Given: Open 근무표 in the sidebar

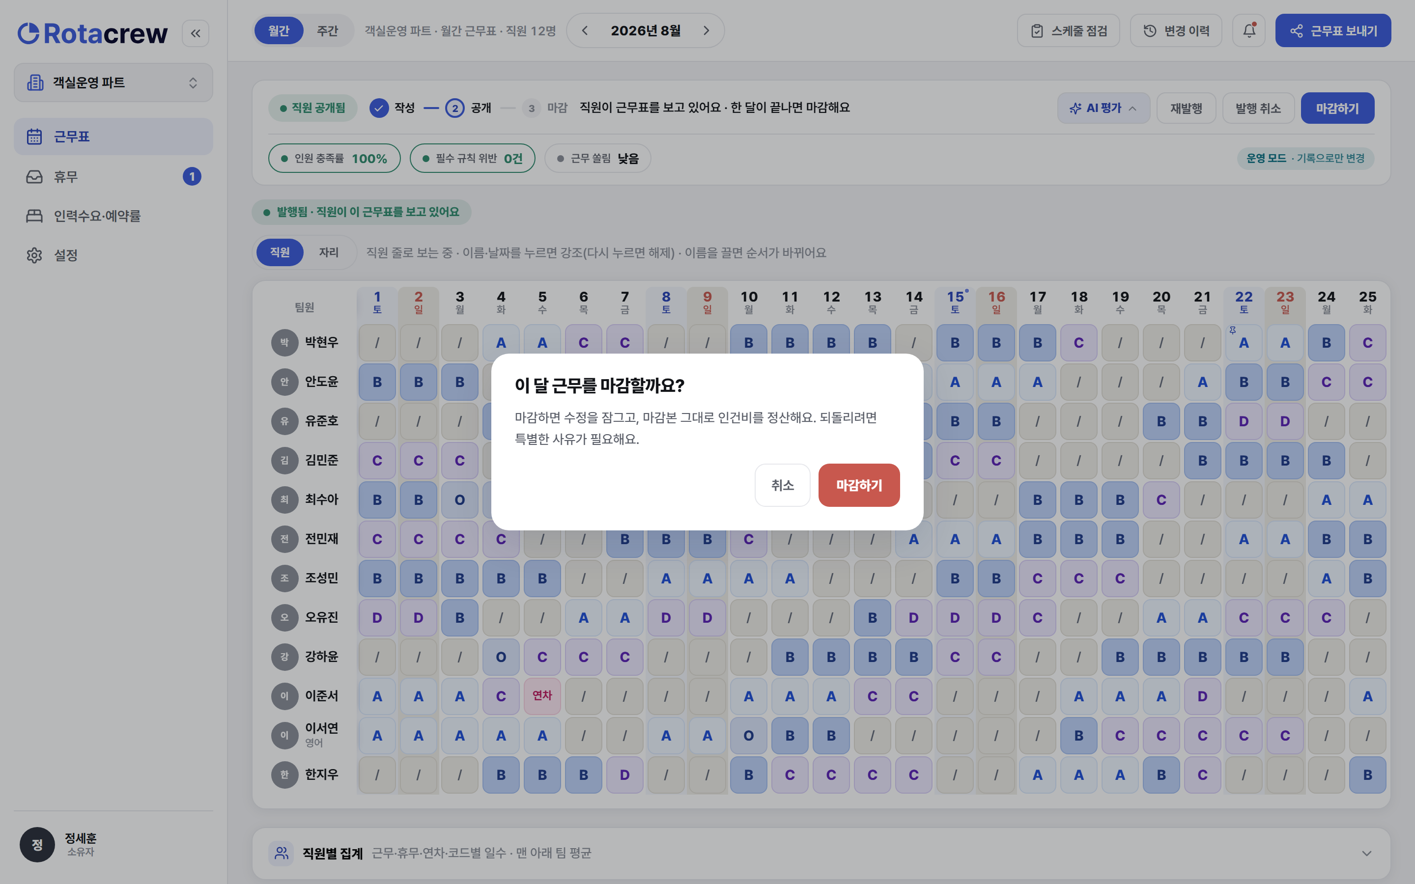Looking at the screenshot, I should [113, 136].
